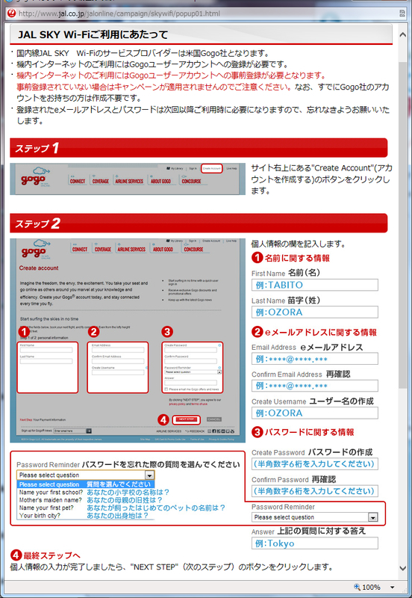412x598 pixels.
Task: Click the Confirm Email Address box in the gogo form image
Action: point(118,361)
